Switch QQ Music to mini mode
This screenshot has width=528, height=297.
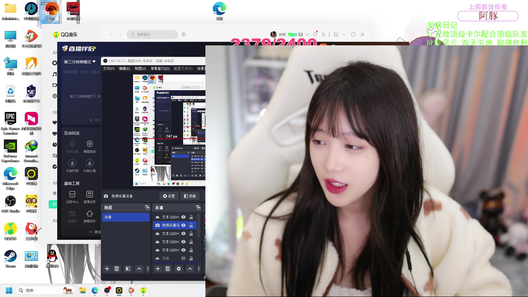[336, 34]
